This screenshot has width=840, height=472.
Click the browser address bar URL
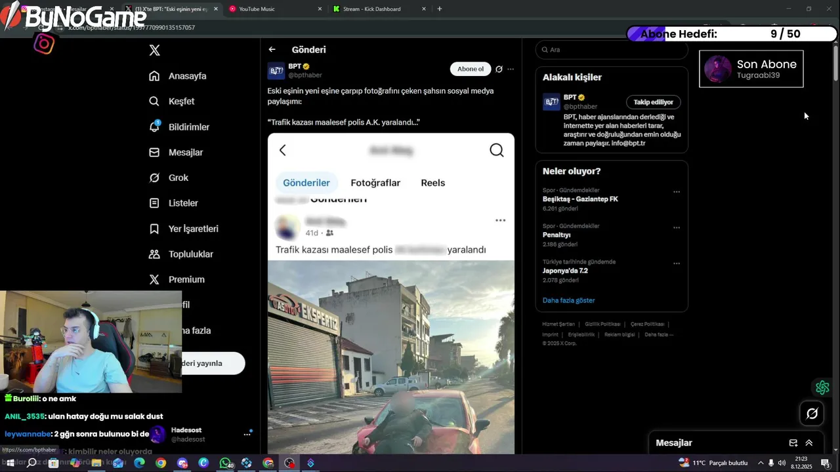131,28
